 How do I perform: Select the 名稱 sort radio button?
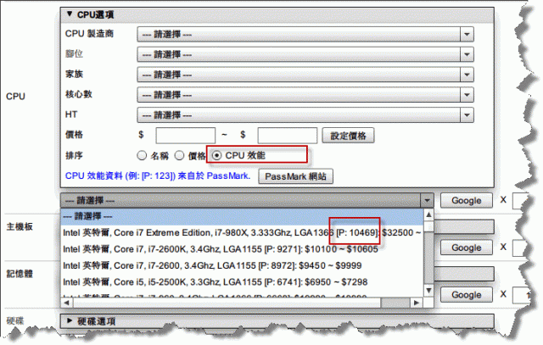click(x=142, y=155)
